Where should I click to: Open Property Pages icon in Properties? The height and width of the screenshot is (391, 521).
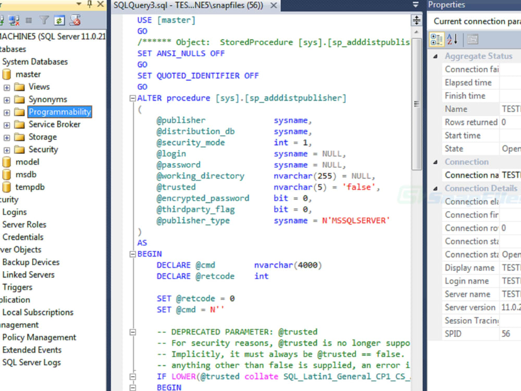(x=473, y=40)
